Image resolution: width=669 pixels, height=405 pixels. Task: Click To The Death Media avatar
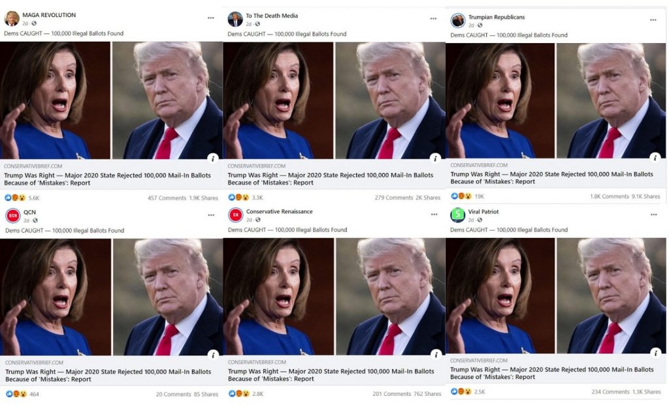(235, 20)
